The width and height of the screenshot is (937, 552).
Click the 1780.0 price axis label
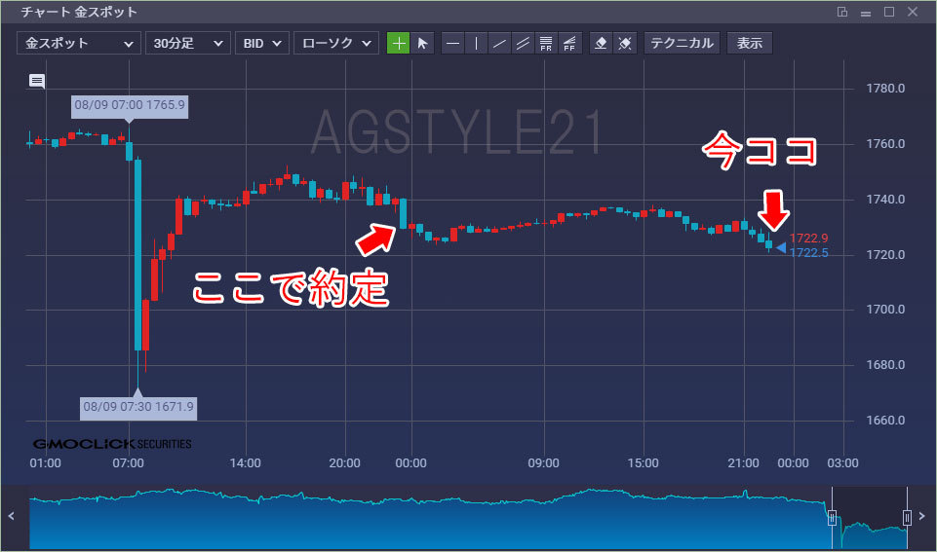point(885,89)
